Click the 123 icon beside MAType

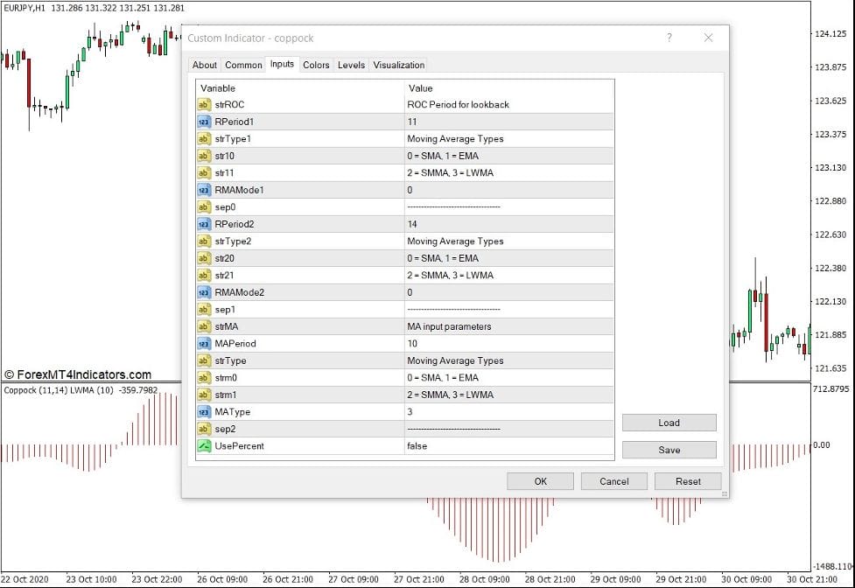click(203, 411)
